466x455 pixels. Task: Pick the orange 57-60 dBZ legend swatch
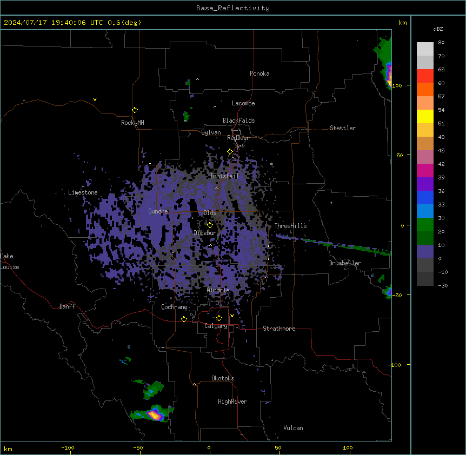(425, 89)
